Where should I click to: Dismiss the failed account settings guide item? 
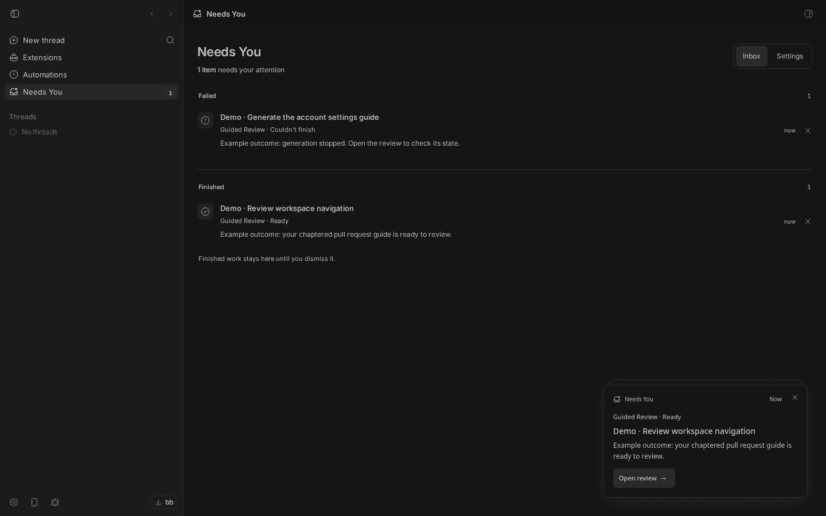[x=808, y=131]
